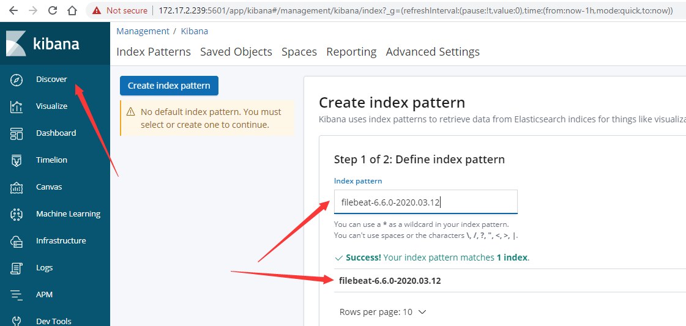This screenshot has height=326, width=686.
Task: Open the Logs document icon
Action: 16,268
